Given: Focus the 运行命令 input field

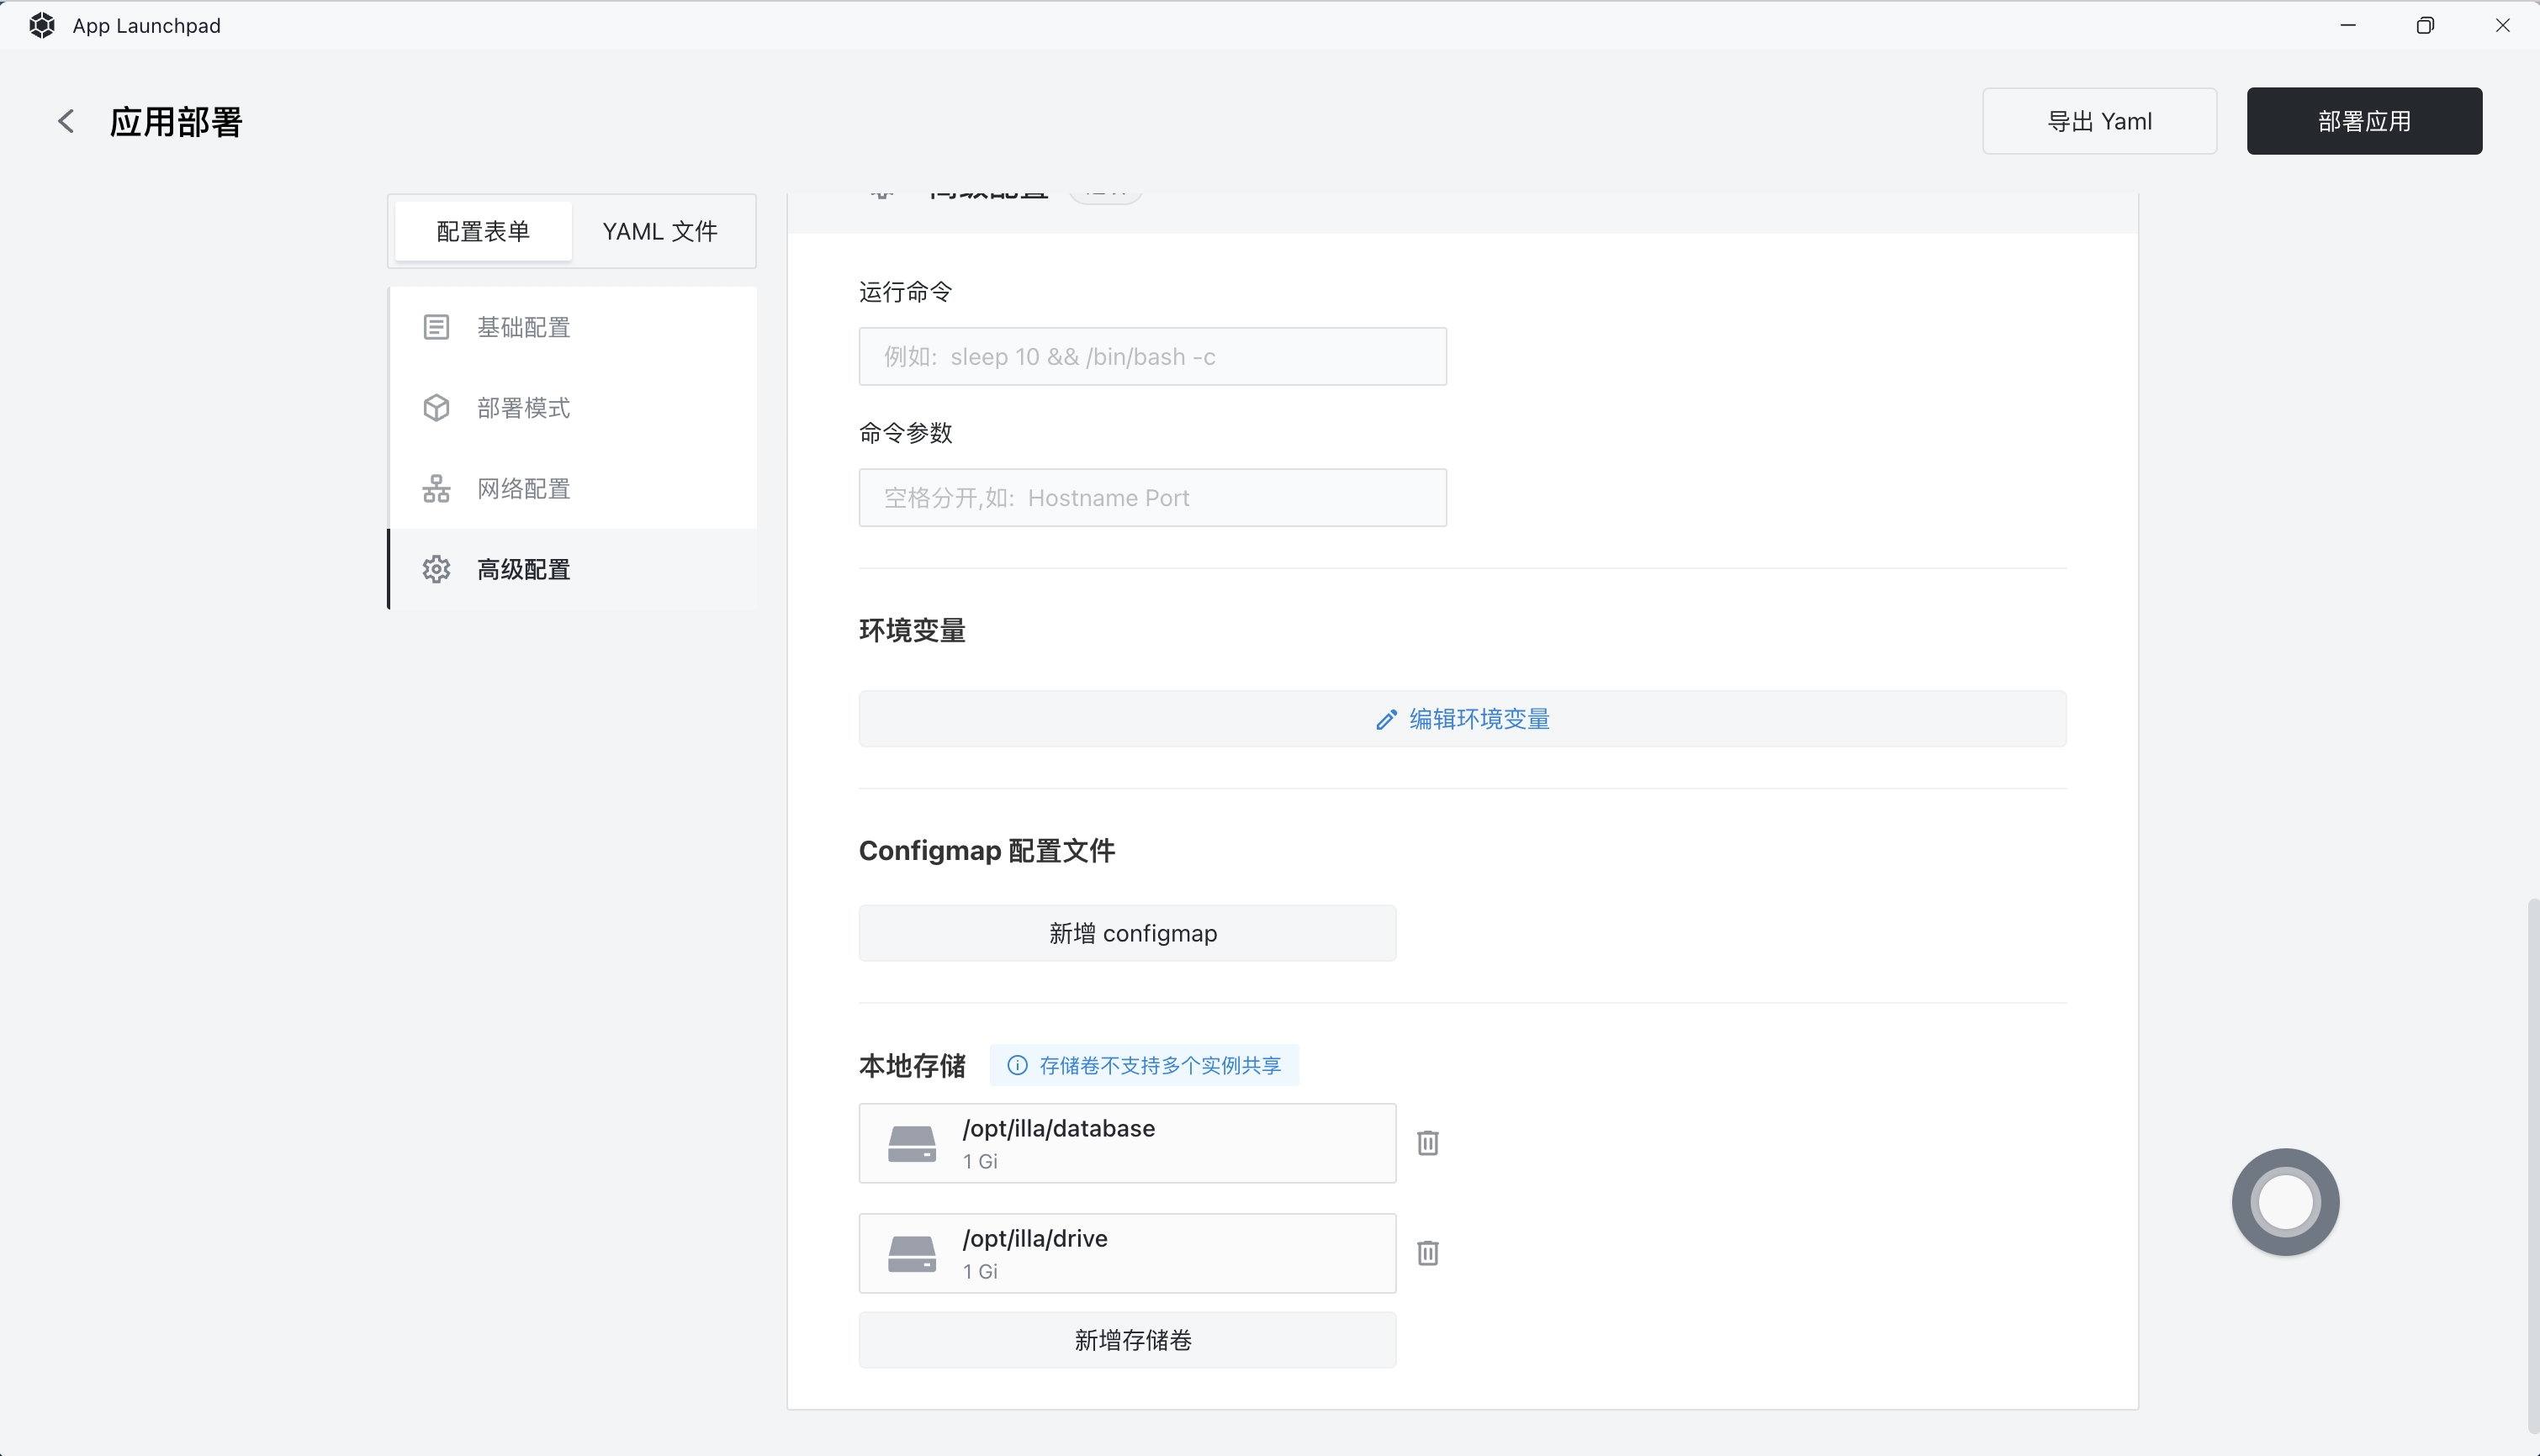Looking at the screenshot, I should pos(1152,356).
